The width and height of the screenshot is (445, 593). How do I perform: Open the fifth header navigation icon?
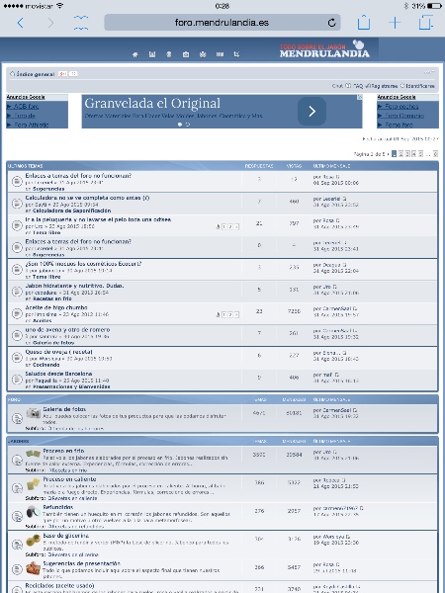click(x=203, y=54)
